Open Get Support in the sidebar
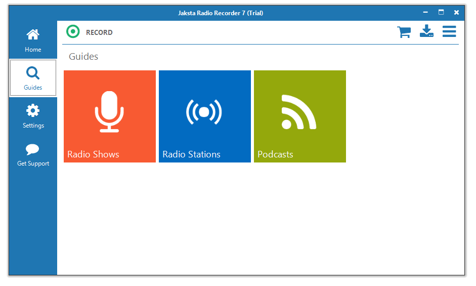Image resolution: width=476 pixels, height=286 pixels. point(33,154)
